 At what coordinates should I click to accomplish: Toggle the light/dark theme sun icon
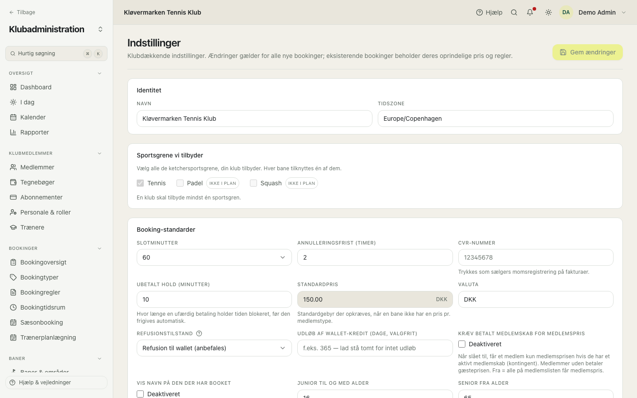(549, 12)
